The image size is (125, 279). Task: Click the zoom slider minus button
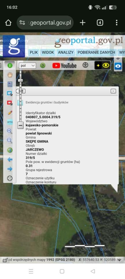pos(21,125)
